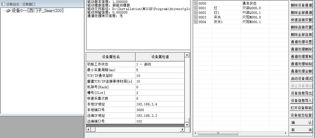The image size is (315, 138).
Task: Click 只写M000.0 channel cell
Action: click(x=255, y=17)
